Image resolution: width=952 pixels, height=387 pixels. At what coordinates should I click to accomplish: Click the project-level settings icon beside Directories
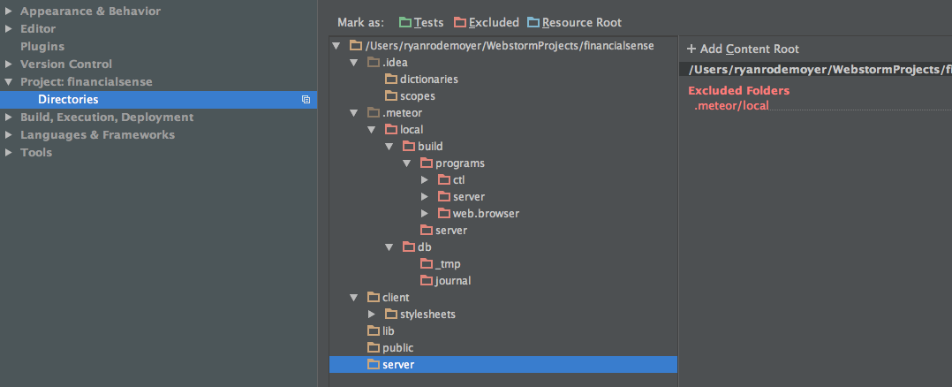pyautogui.click(x=306, y=100)
